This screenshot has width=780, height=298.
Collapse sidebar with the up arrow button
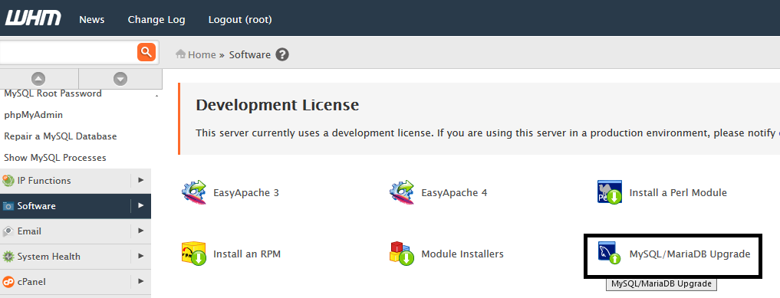click(x=39, y=78)
